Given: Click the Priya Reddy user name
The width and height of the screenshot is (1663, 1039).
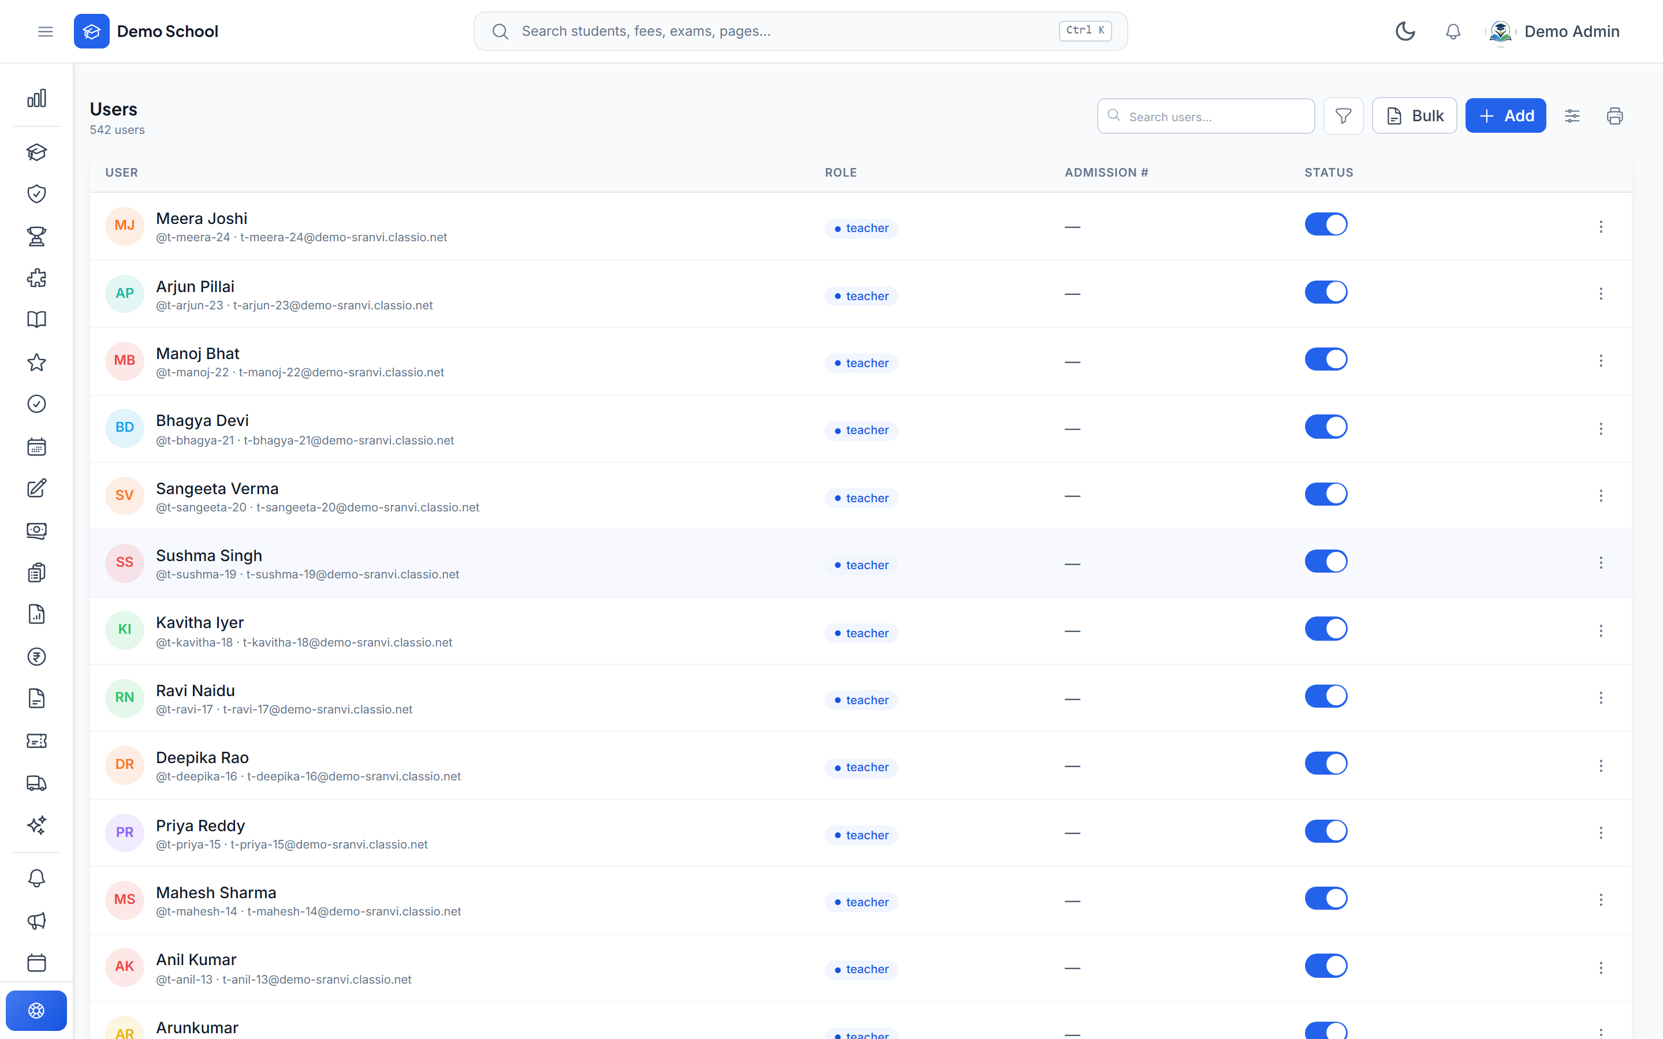Looking at the screenshot, I should pos(200,825).
